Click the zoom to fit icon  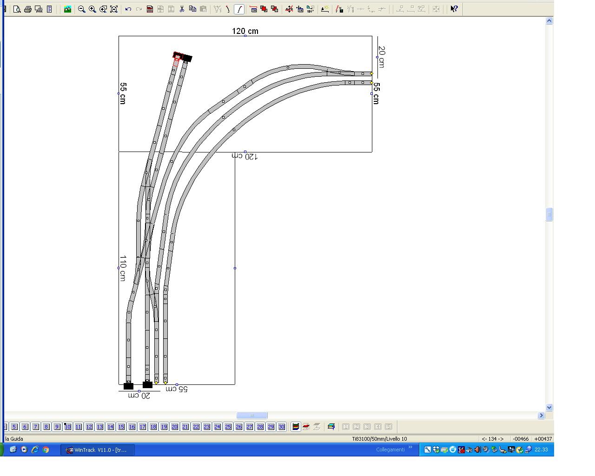[114, 9]
